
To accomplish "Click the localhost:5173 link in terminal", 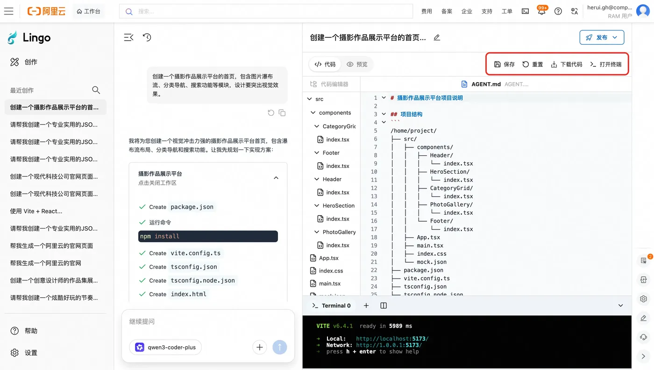I will [x=392, y=339].
